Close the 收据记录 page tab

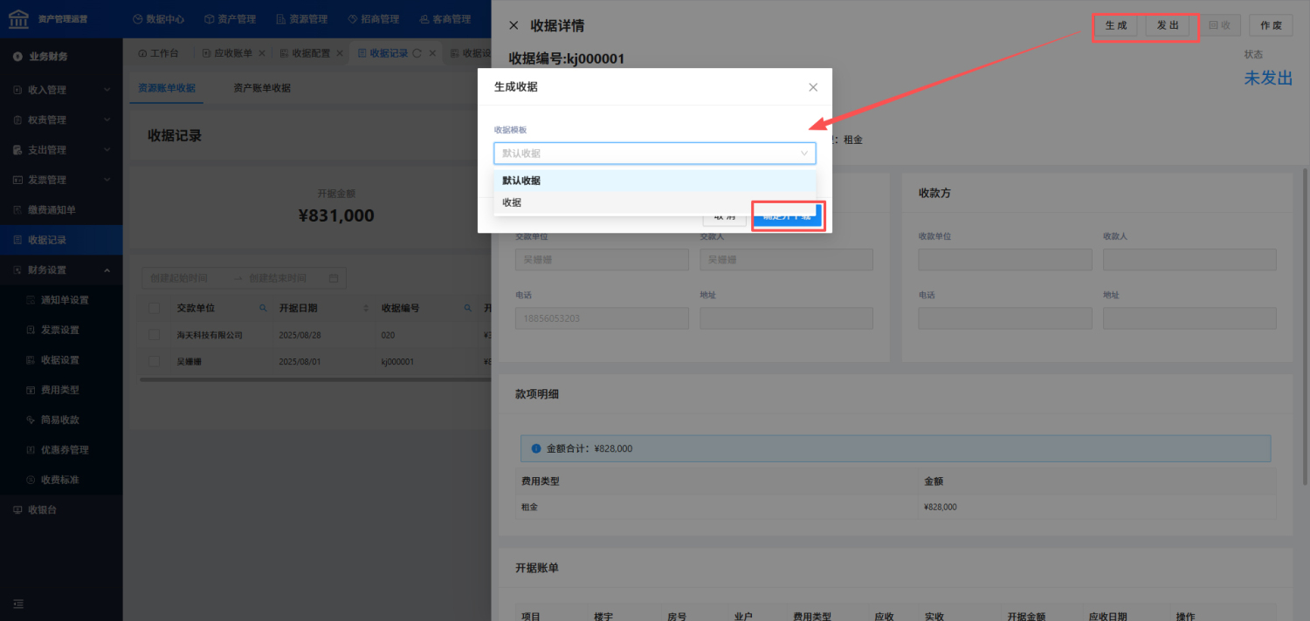[432, 53]
